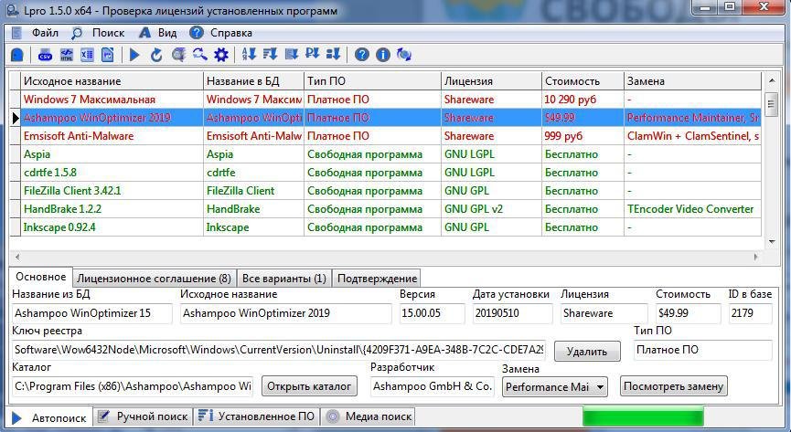Click the Каталог path field
Viewport: 791px width, 432px height.
tap(133, 386)
